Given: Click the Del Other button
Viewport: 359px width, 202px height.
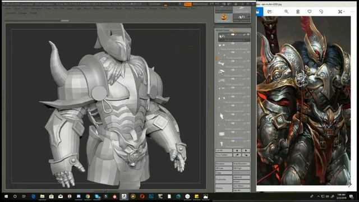Looking at the screenshot, I should pyautogui.click(x=242, y=186).
